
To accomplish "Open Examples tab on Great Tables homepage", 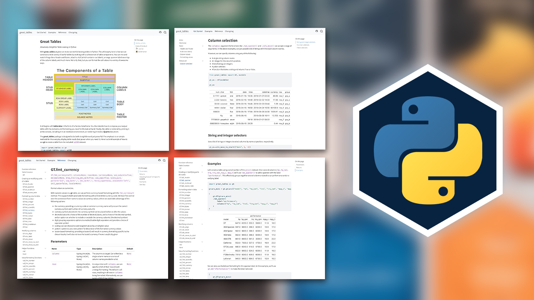I will tap(52, 32).
